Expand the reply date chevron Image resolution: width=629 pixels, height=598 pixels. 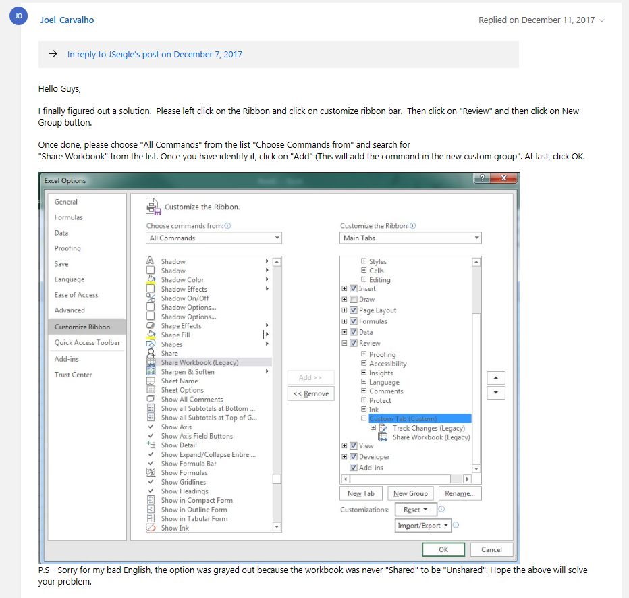[602, 20]
